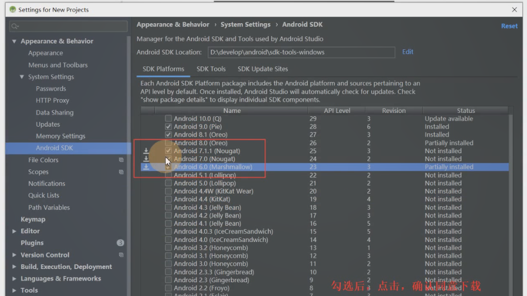Click the 'Update available' status for Android 10.0

point(449,119)
